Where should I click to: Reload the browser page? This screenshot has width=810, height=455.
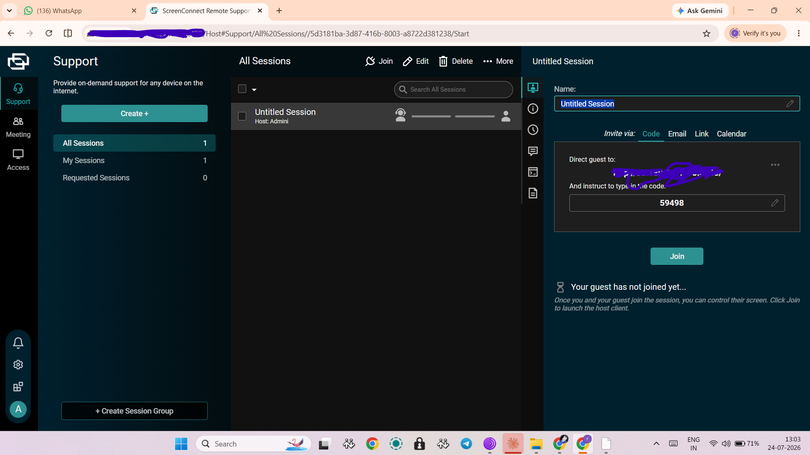49,33
